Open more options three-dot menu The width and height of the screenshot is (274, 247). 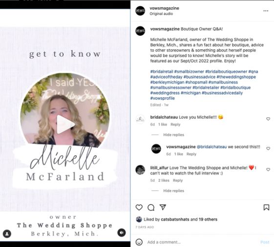pyautogui.click(x=266, y=11)
